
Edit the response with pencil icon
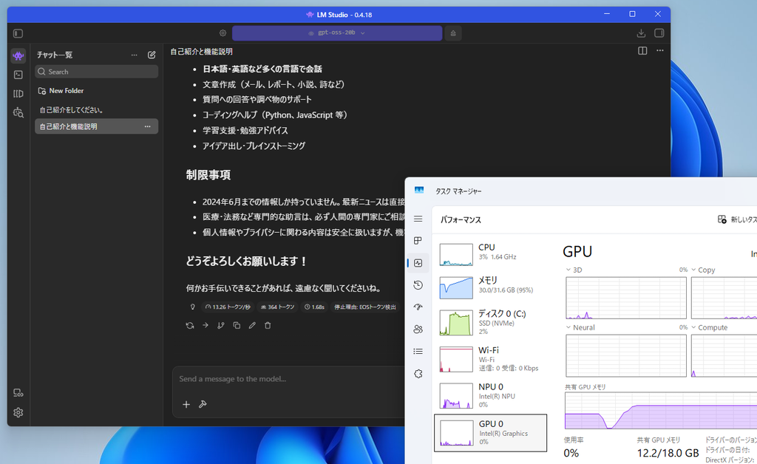(x=252, y=326)
